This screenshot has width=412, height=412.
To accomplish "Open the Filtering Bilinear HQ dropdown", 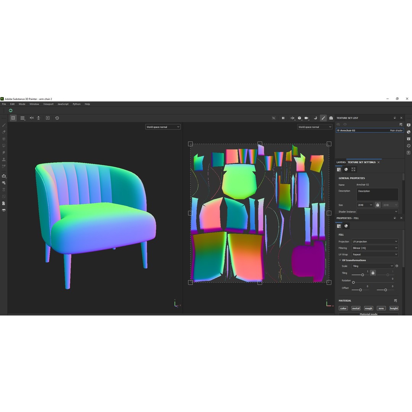I will click(375, 248).
